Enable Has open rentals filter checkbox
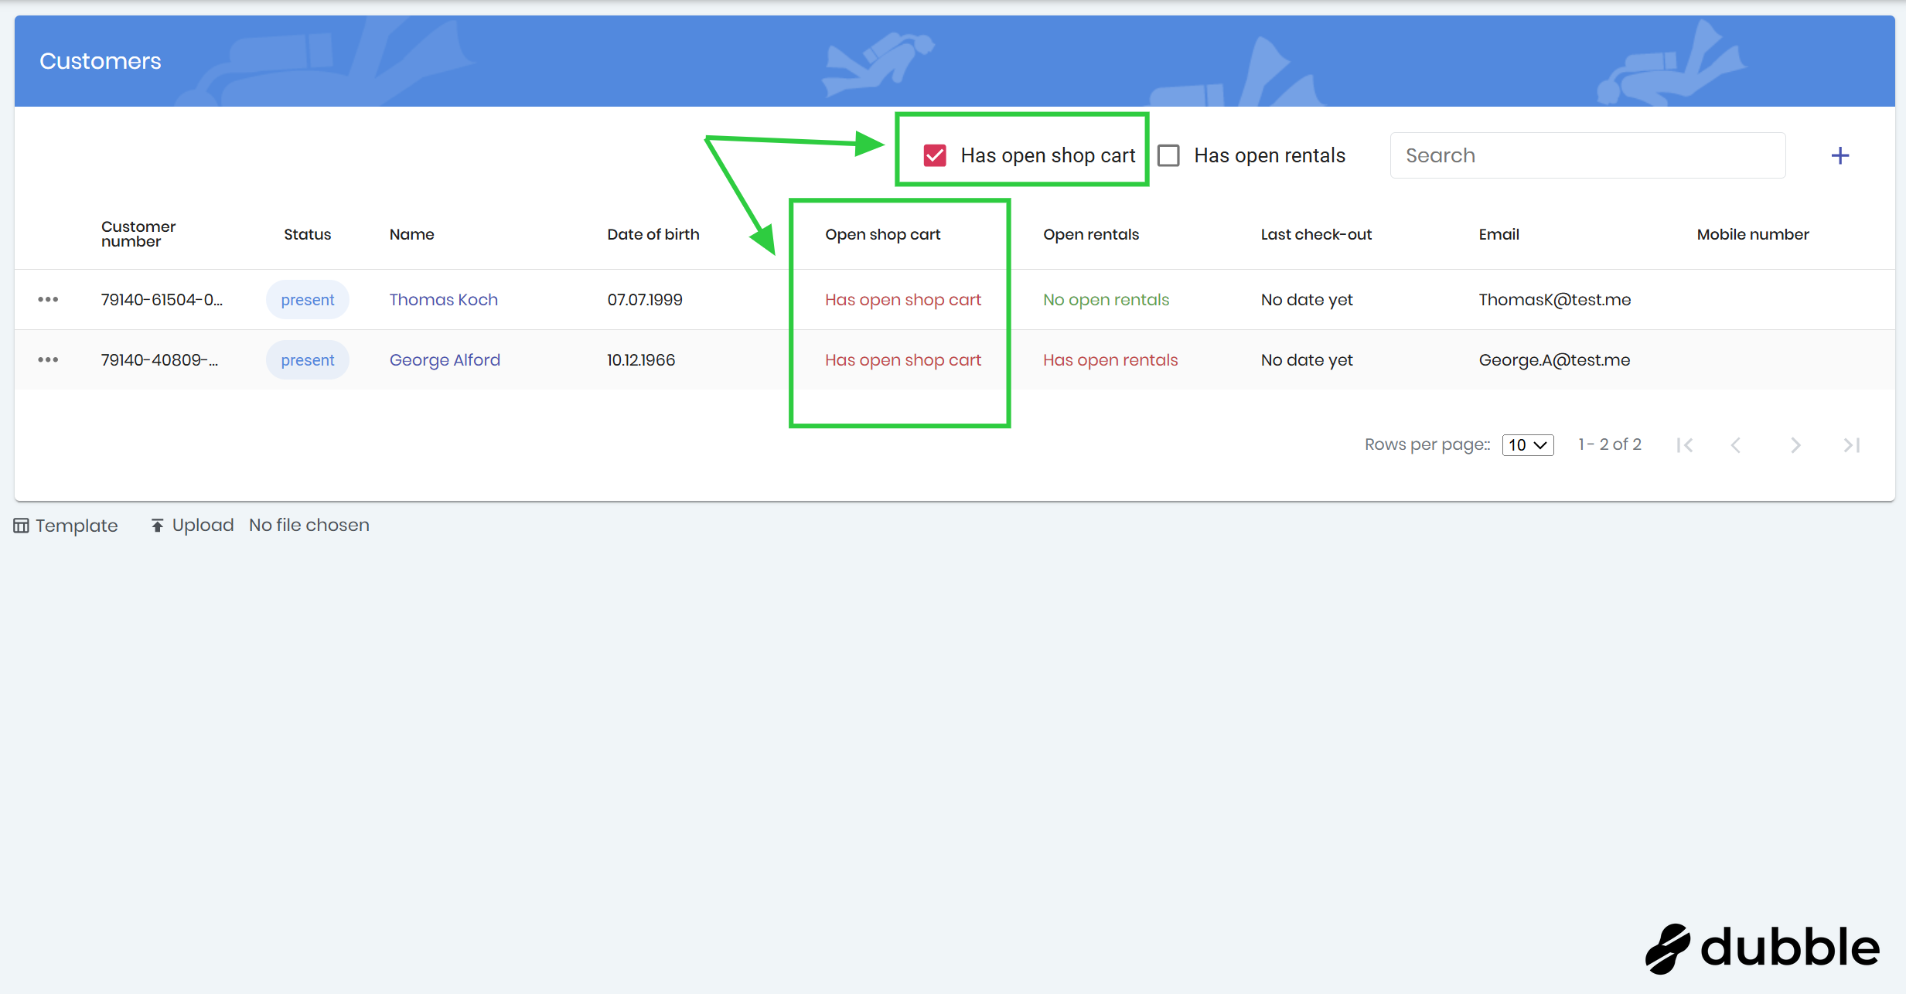Image resolution: width=1906 pixels, height=994 pixels. (x=1168, y=156)
